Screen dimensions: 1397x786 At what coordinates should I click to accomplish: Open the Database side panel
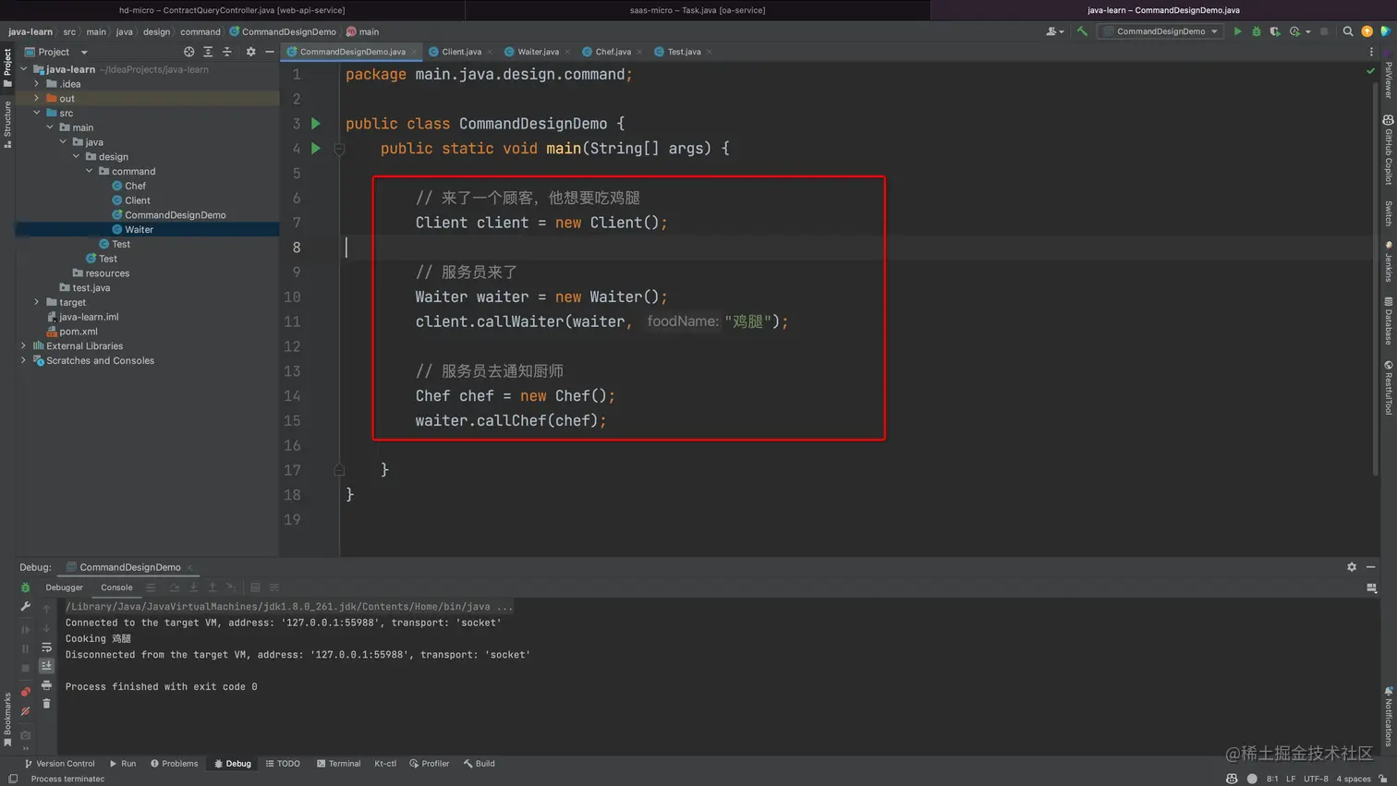coord(1388,321)
